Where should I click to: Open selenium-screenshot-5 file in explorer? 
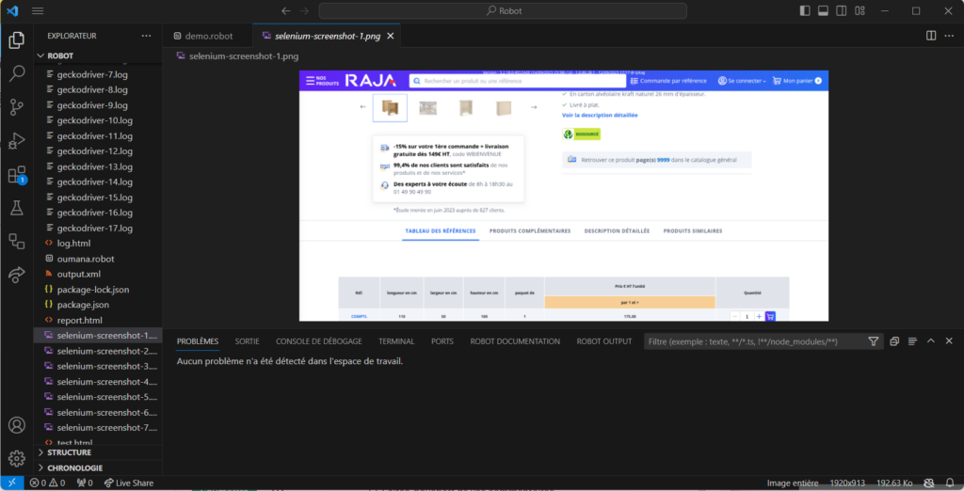tap(98, 397)
